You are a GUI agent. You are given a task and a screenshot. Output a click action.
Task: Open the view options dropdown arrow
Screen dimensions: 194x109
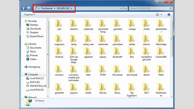161,15
